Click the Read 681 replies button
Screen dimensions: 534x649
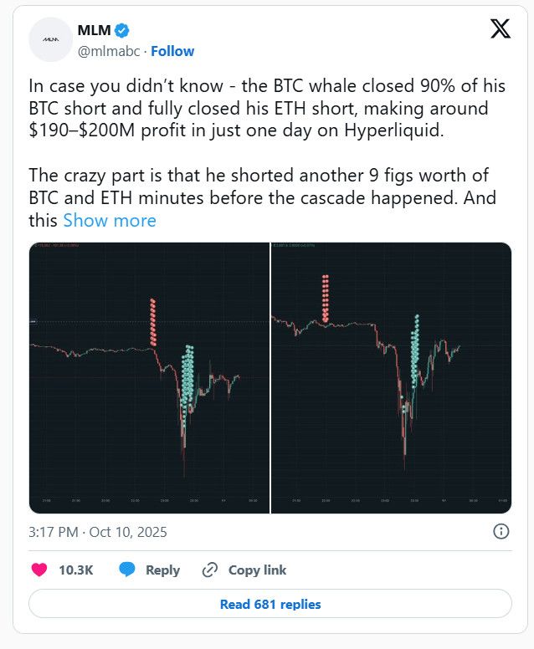coord(270,604)
